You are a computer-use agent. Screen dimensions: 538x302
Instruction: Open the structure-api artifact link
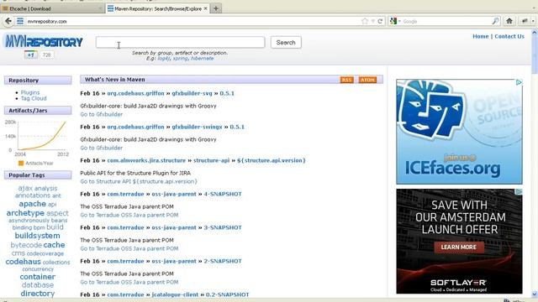pos(211,160)
